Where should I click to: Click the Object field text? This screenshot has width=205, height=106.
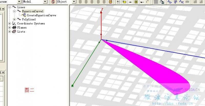coord(62,2)
